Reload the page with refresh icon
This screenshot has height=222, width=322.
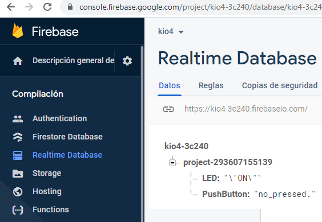pos(47,7)
